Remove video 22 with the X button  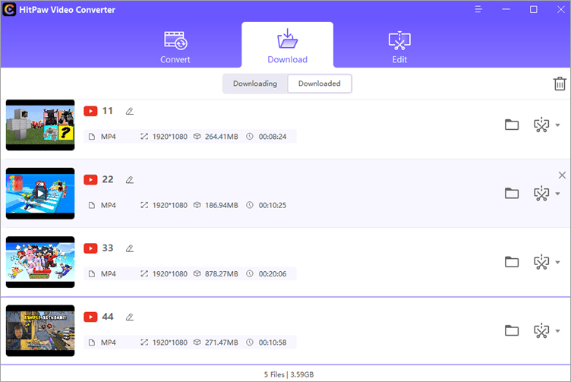[562, 175]
